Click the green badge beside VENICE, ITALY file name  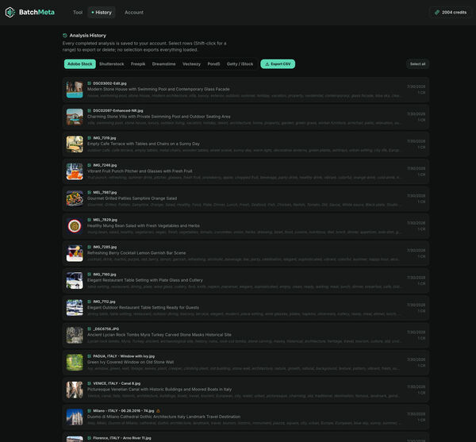pos(89,383)
